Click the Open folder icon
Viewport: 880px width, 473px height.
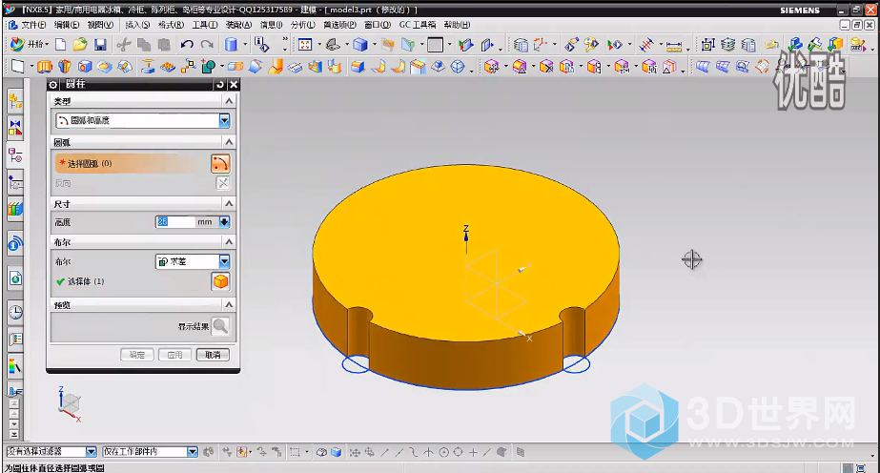[x=80, y=45]
